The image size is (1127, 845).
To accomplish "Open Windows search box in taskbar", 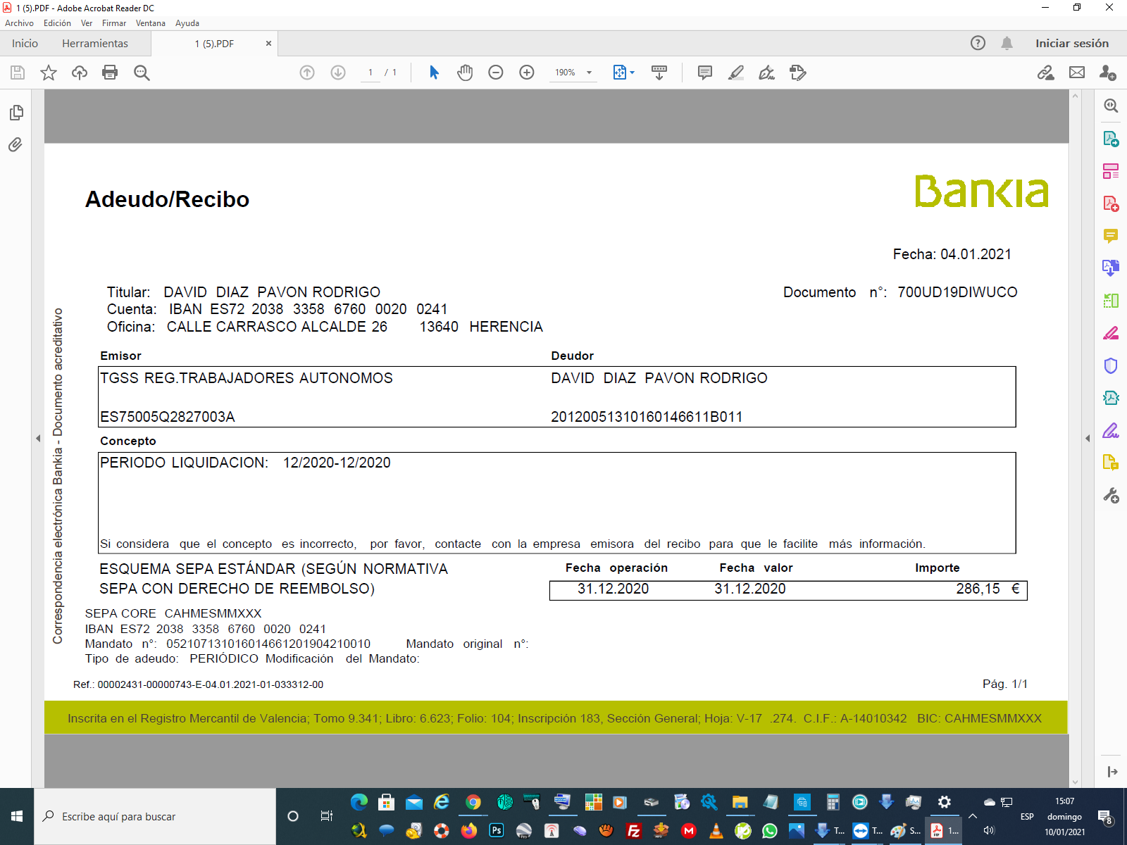I will pyautogui.click(x=155, y=816).
